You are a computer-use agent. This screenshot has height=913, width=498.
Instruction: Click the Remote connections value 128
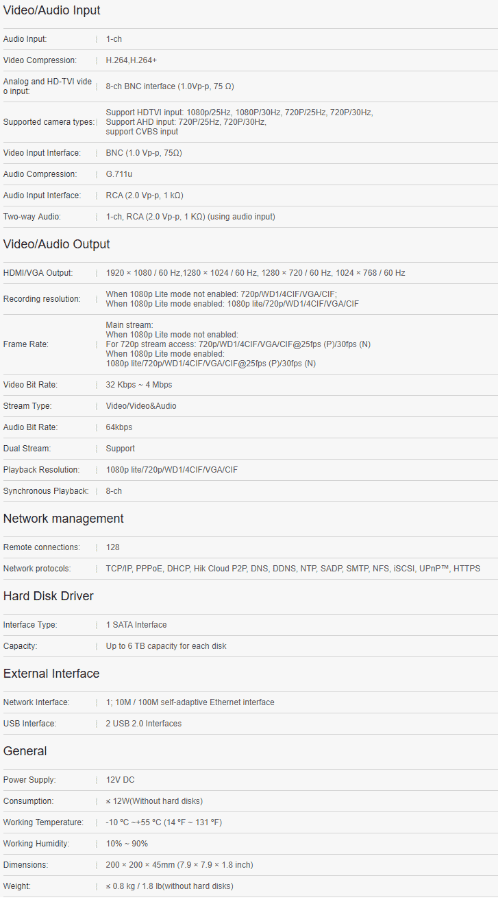pos(112,547)
